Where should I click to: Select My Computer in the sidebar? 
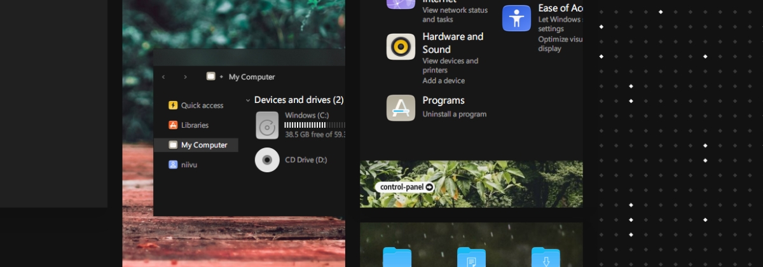pos(196,145)
